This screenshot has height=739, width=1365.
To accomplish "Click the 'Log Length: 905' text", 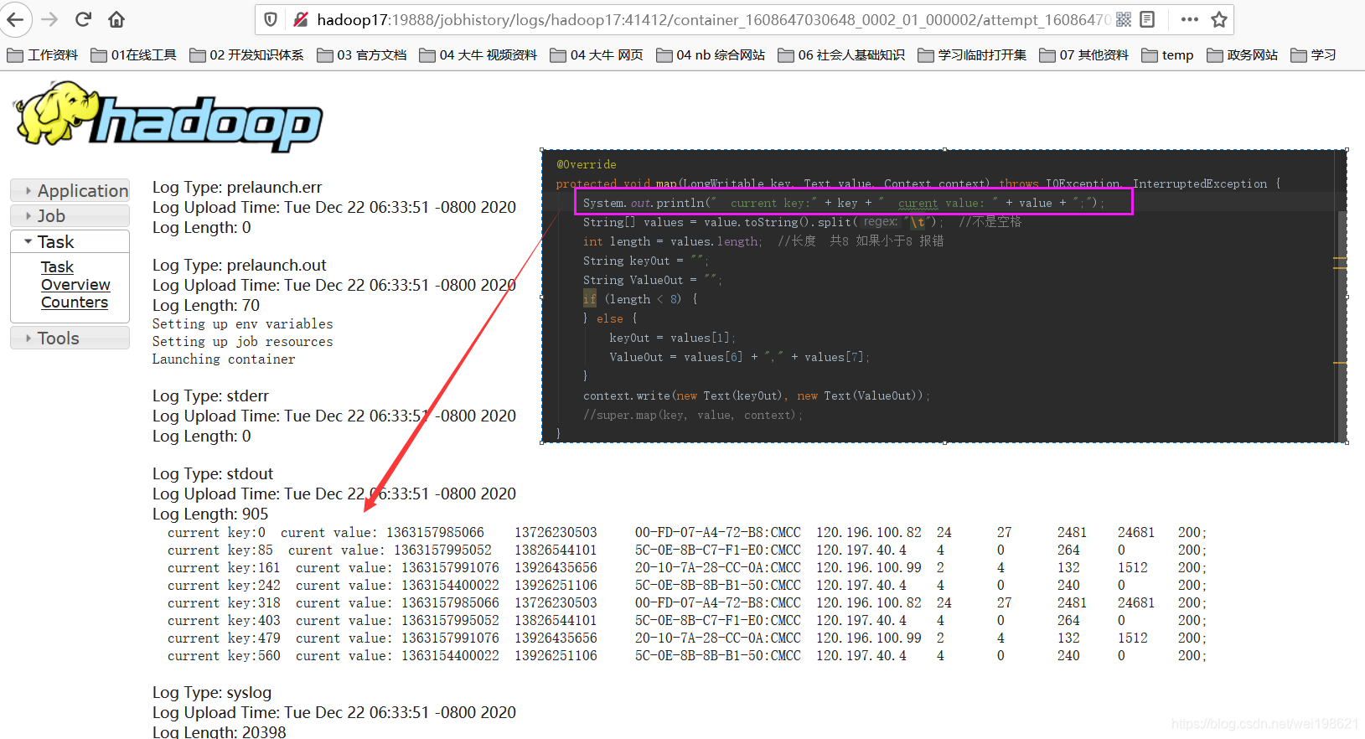I will (x=210, y=514).
